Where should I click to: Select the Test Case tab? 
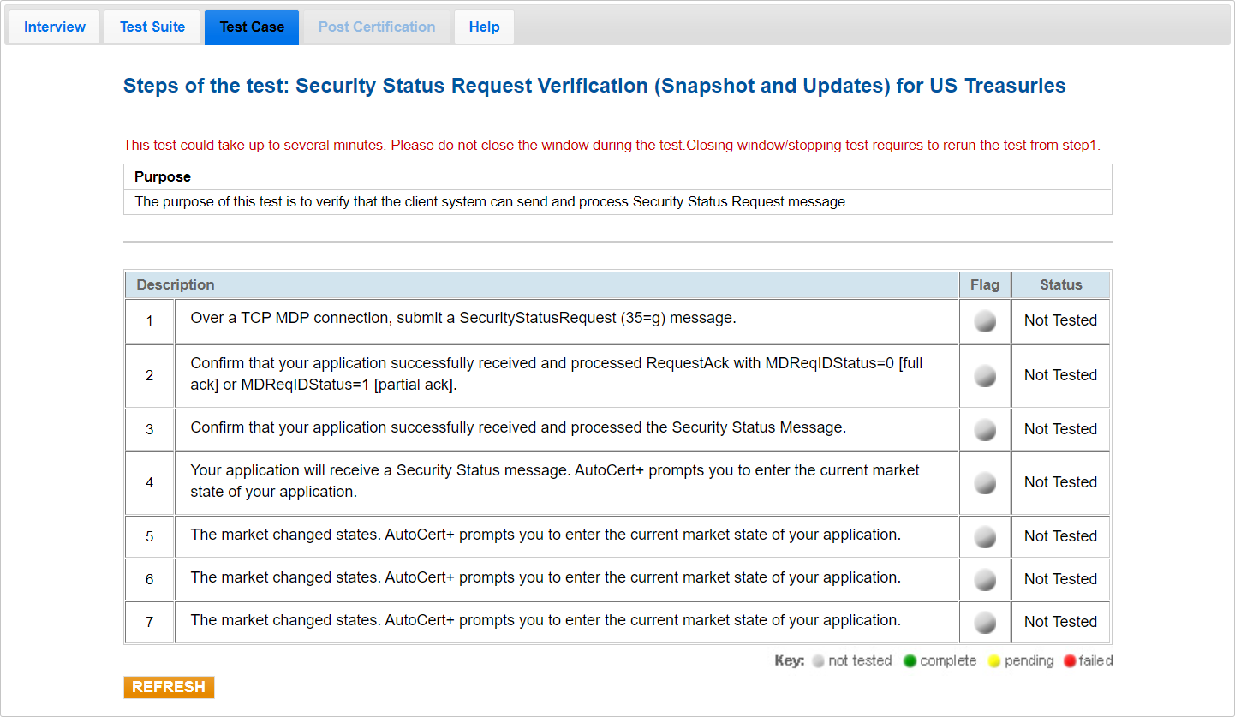pyautogui.click(x=252, y=27)
